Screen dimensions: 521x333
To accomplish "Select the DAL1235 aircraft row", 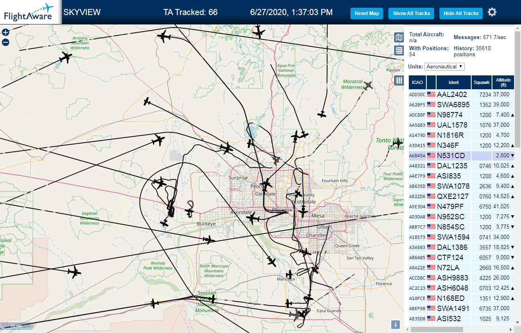I will pos(462,166).
